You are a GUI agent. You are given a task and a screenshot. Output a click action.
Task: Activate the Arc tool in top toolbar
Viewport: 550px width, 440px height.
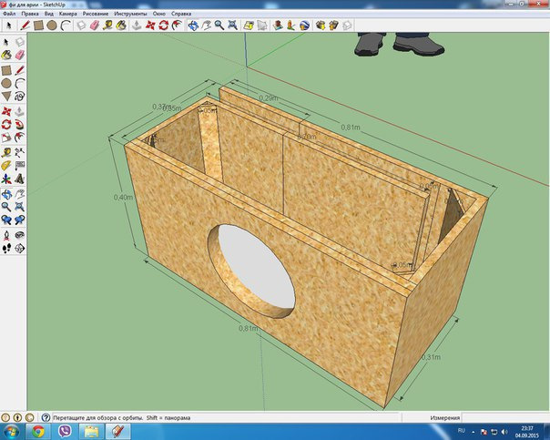click(66, 26)
